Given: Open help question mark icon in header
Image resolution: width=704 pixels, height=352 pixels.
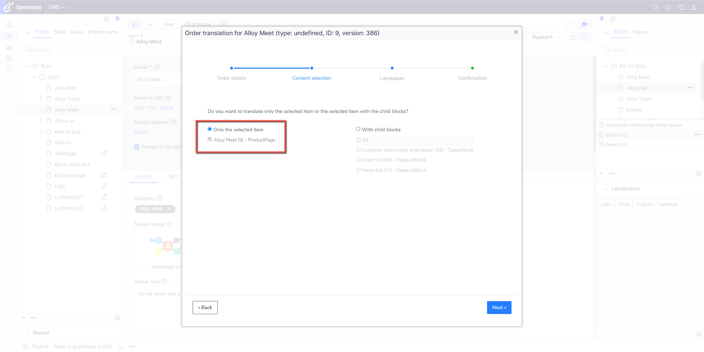Looking at the screenshot, I should (681, 7).
